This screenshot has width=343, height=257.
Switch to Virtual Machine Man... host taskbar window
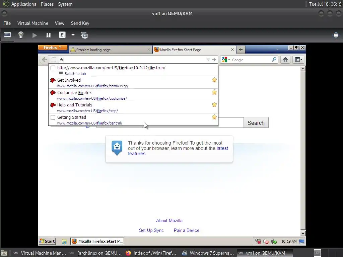coord(39,253)
